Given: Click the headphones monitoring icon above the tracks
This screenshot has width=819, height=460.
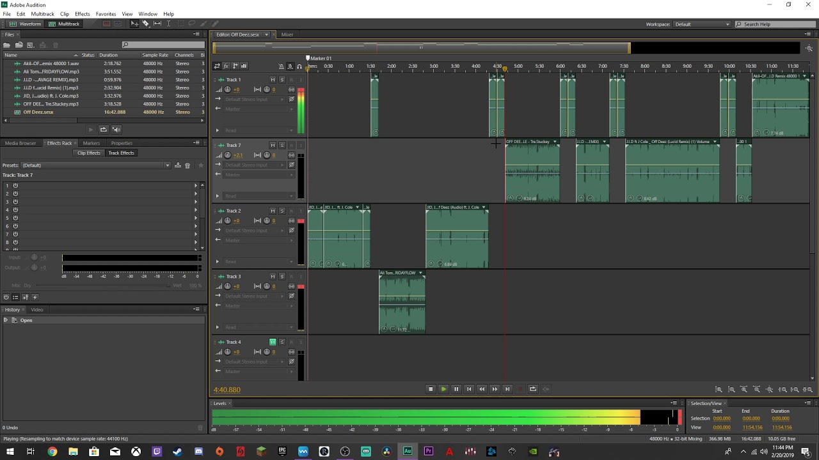Looking at the screenshot, I should (x=299, y=66).
